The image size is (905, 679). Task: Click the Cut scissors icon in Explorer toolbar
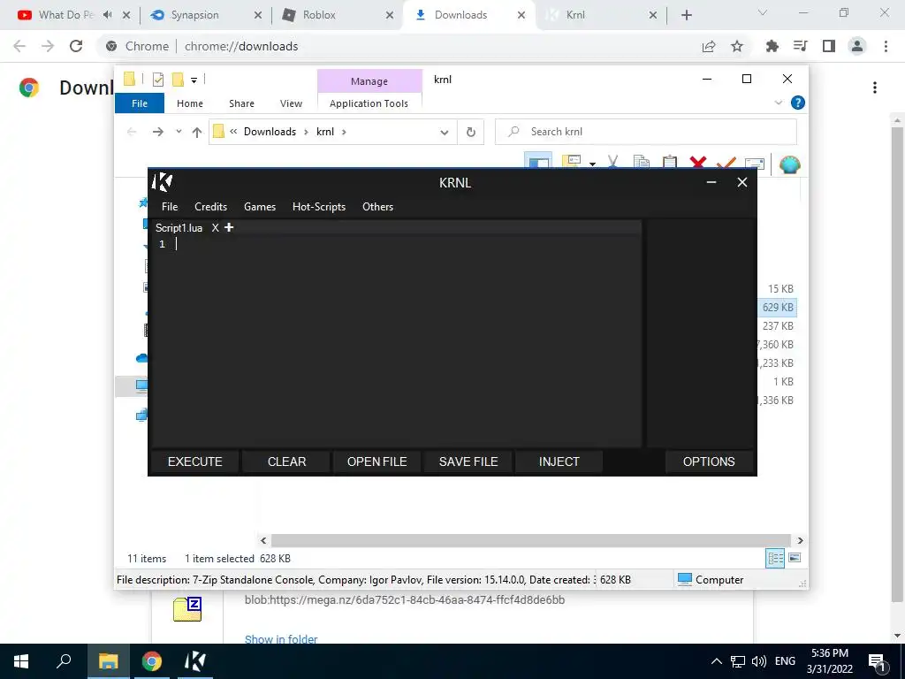tap(612, 163)
